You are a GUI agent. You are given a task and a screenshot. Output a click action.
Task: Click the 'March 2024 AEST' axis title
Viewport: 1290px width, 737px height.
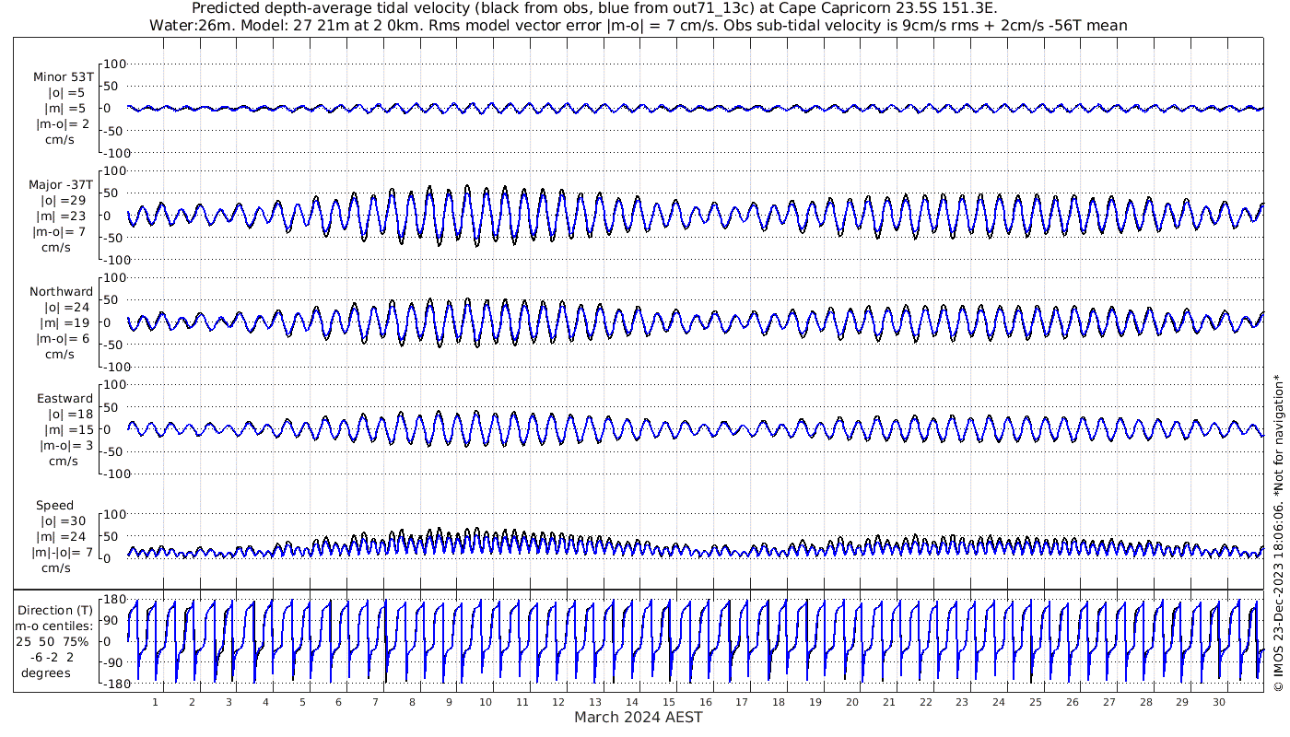638,717
